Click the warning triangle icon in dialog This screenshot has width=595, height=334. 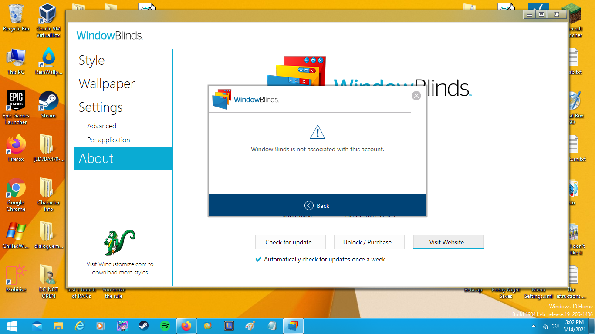click(318, 132)
